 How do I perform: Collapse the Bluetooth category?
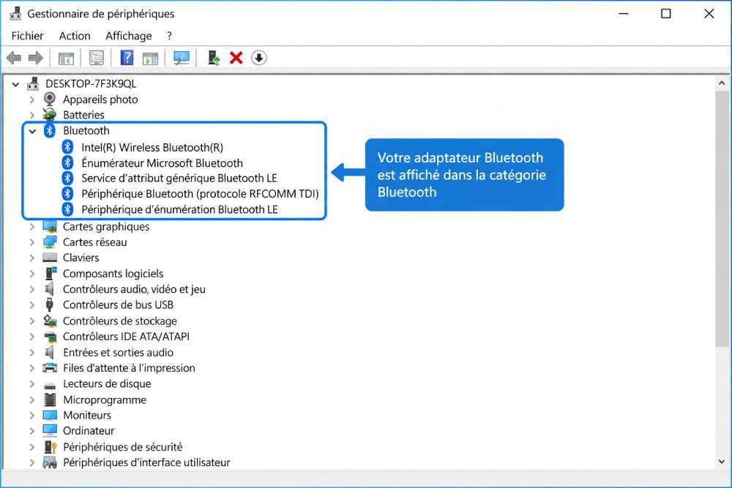tap(32, 131)
